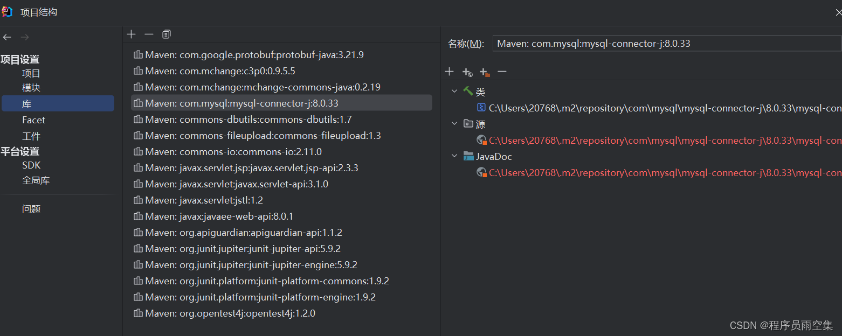Add root with plus in right toolbar
The width and height of the screenshot is (842, 336).
point(449,72)
